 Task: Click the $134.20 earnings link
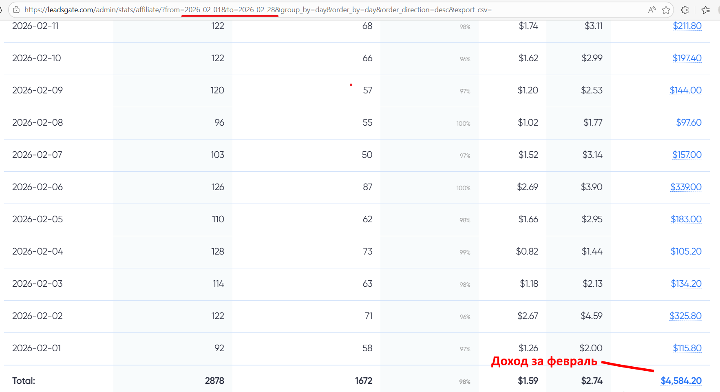click(686, 284)
